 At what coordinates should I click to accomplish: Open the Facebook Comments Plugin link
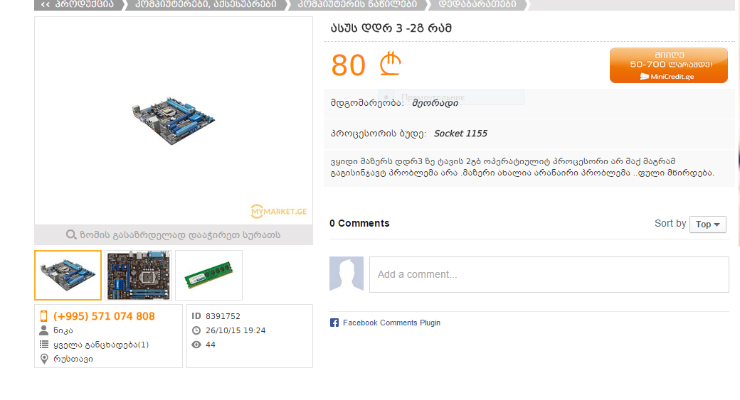391,323
